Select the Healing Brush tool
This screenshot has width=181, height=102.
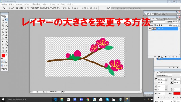pyautogui.click(x=3, y=29)
